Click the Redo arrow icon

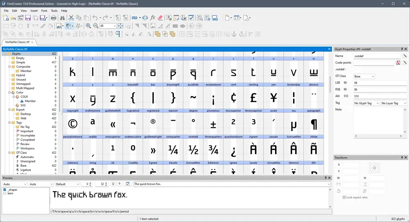(105, 18)
